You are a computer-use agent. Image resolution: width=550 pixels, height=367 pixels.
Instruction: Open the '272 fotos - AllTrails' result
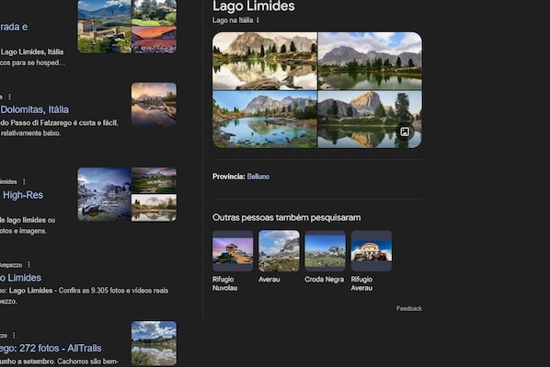point(51,348)
